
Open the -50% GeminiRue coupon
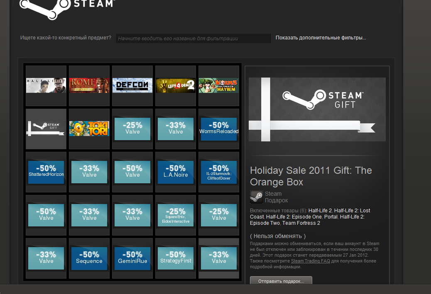point(132,258)
